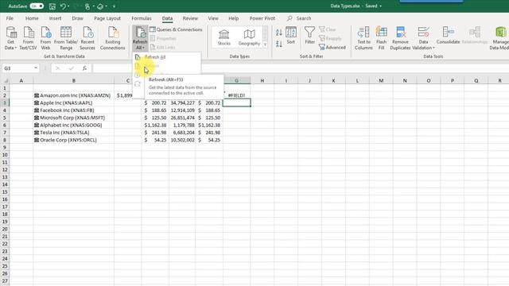Click the Facebook Inc (XNAS:FB) cell
This screenshot has height=286, width=509.
74,110
